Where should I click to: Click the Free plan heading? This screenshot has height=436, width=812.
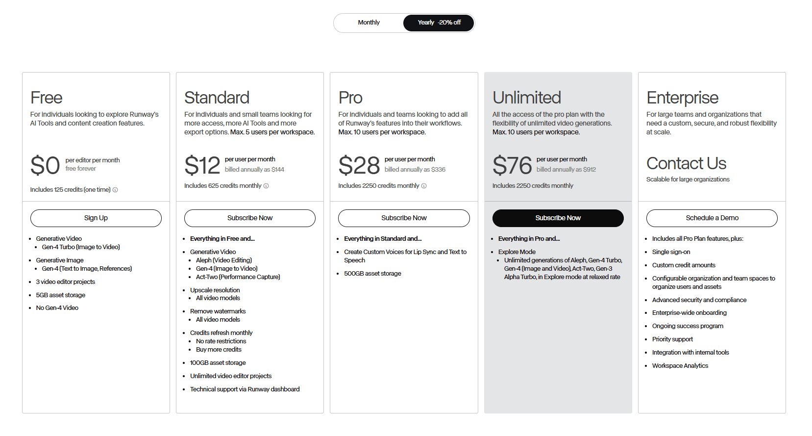pyautogui.click(x=47, y=98)
